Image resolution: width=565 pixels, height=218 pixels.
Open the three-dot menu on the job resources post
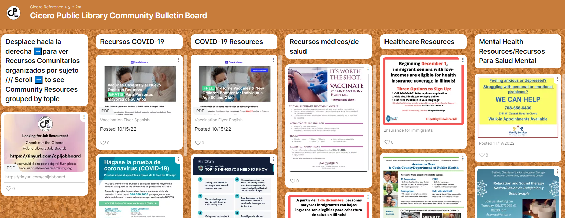pyautogui.click(x=84, y=117)
